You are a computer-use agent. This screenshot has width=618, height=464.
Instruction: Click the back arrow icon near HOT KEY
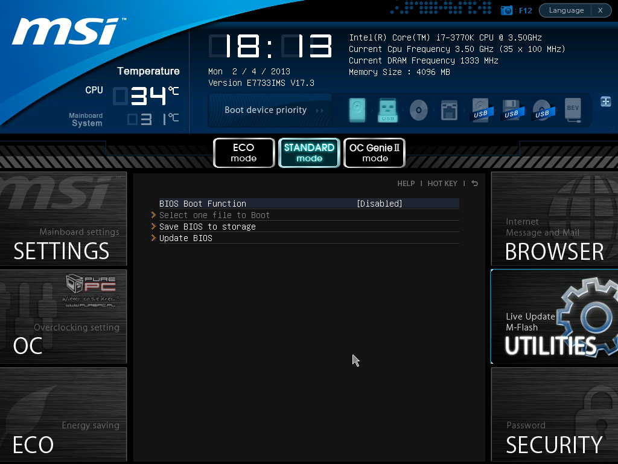pyautogui.click(x=474, y=184)
